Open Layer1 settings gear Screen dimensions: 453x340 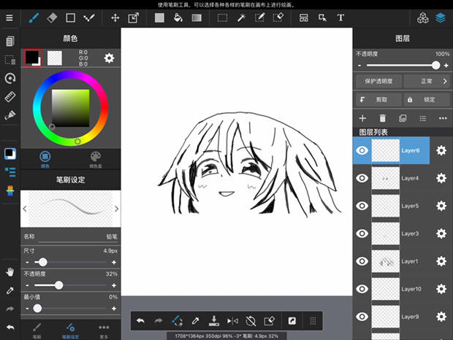(x=441, y=261)
